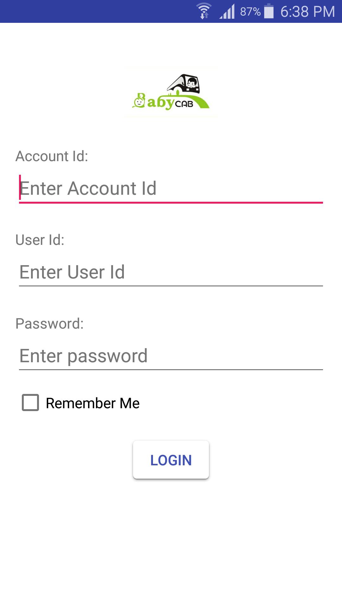Tap the pink cursor in Account Id field
The image size is (342, 609).
(x=20, y=187)
